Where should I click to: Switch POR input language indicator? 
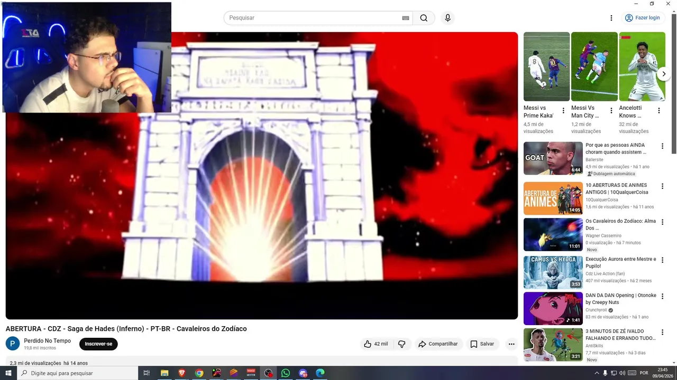644,373
